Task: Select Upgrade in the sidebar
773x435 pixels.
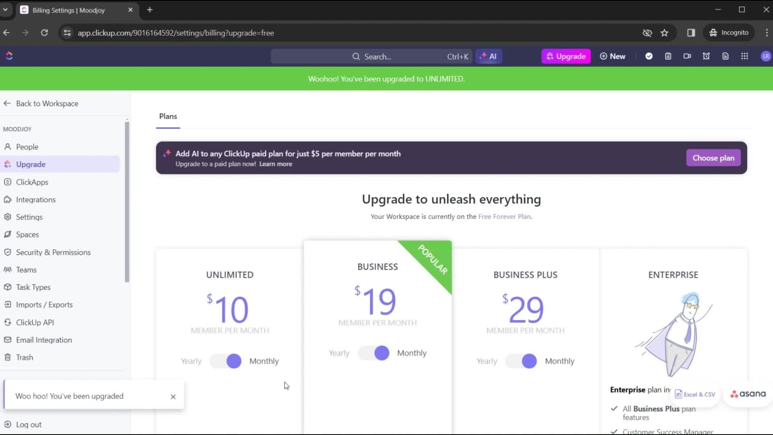Action: click(x=60, y=164)
